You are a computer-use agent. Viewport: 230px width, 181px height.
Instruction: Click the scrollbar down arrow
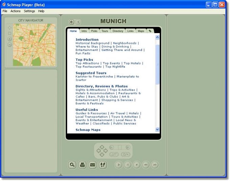[x=157, y=129]
